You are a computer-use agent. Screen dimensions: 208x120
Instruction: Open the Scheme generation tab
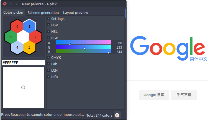(x=43, y=12)
